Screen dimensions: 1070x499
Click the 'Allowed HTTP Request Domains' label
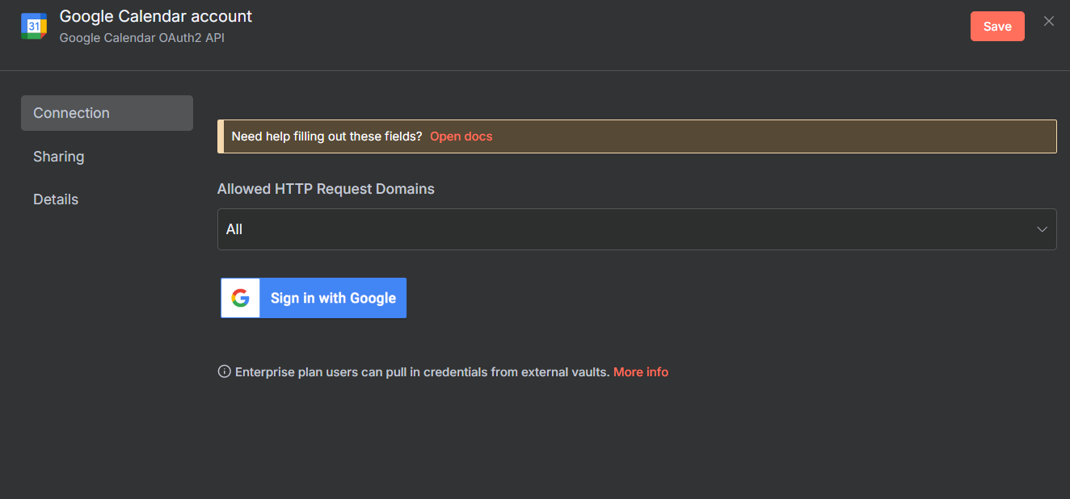326,189
